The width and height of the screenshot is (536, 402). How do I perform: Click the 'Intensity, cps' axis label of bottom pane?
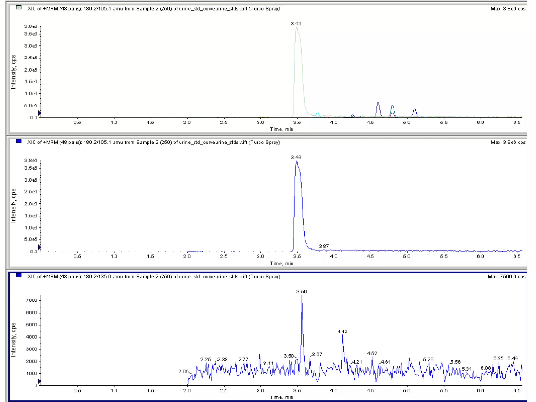13,340
